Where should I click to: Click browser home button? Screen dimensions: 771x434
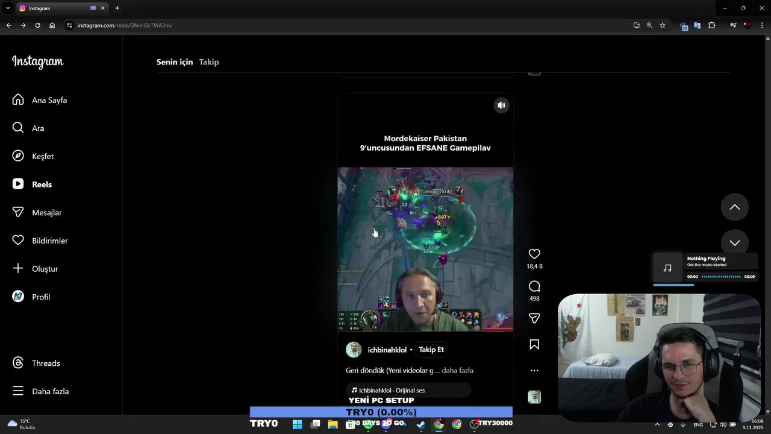tap(52, 25)
